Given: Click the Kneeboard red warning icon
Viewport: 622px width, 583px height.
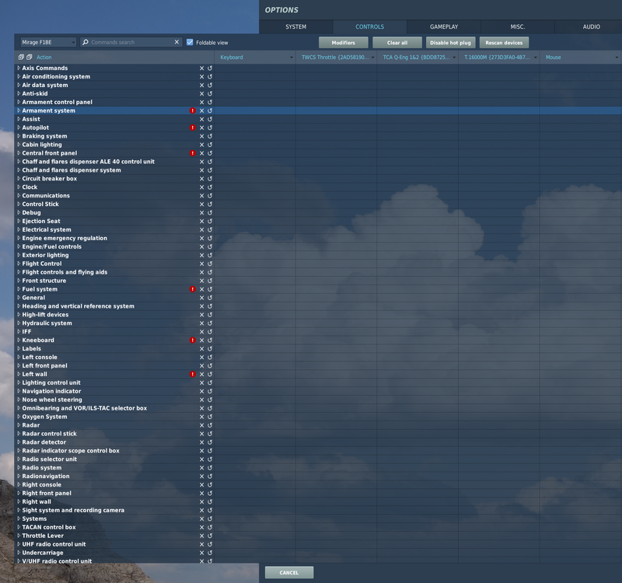Looking at the screenshot, I should coord(193,340).
